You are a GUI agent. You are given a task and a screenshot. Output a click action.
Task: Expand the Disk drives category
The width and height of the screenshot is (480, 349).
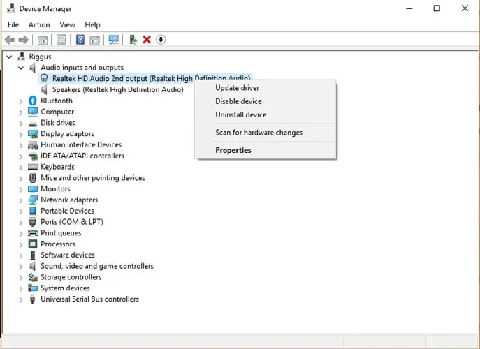tap(21, 124)
